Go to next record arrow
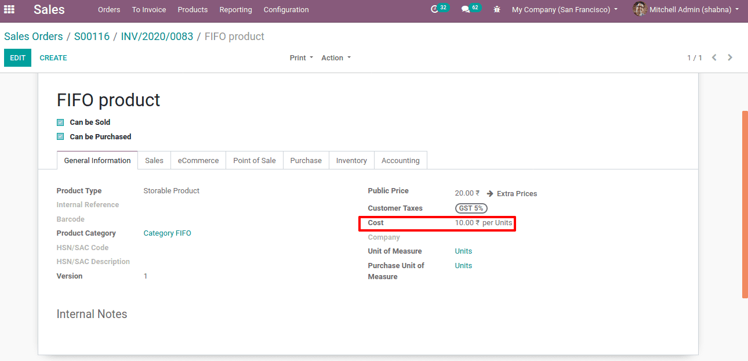This screenshot has width=748, height=361. pyautogui.click(x=730, y=57)
